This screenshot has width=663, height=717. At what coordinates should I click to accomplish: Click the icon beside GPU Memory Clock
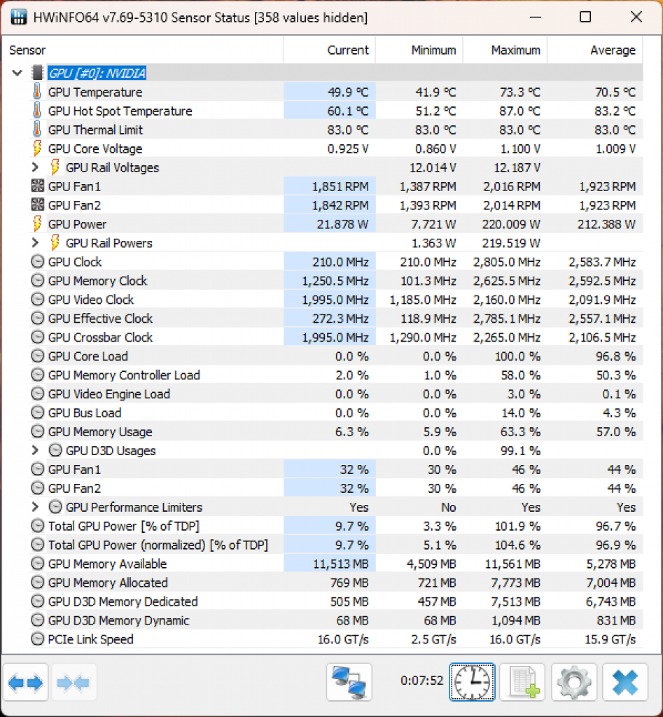(38, 280)
